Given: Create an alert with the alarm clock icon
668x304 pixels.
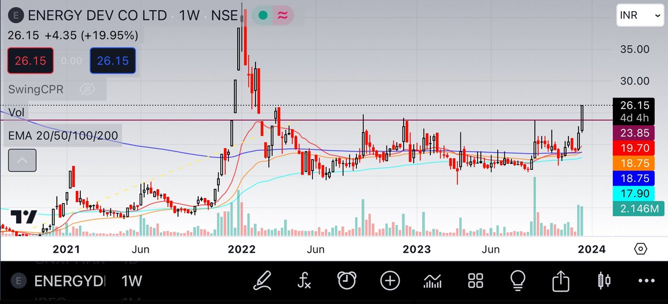Looking at the screenshot, I should [x=347, y=280].
